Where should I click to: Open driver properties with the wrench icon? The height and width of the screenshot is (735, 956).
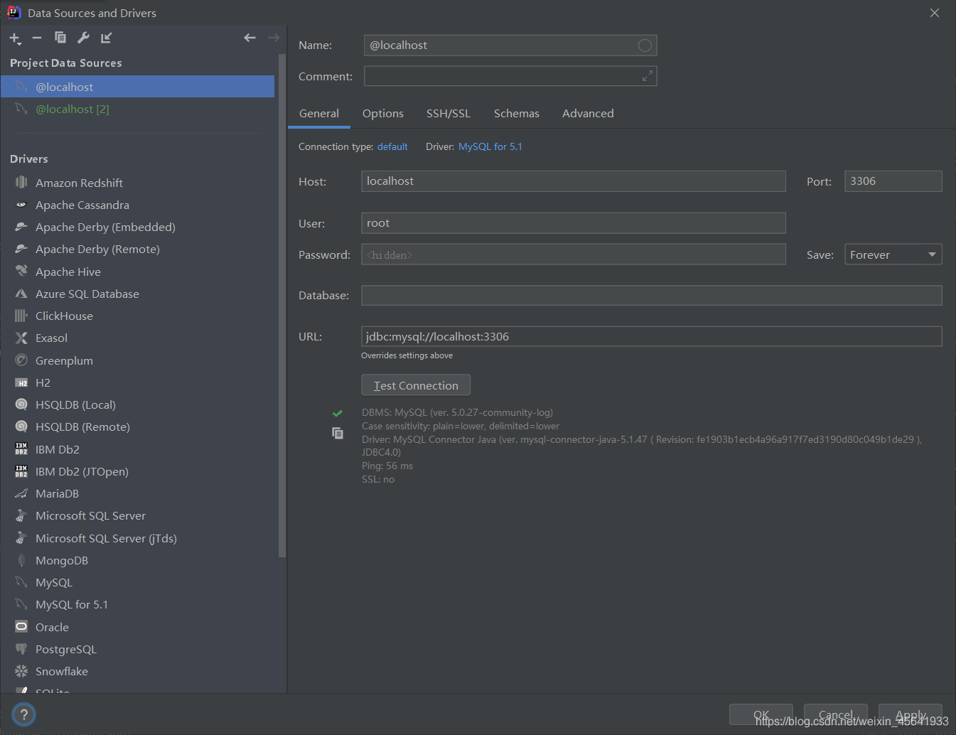(83, 38)
